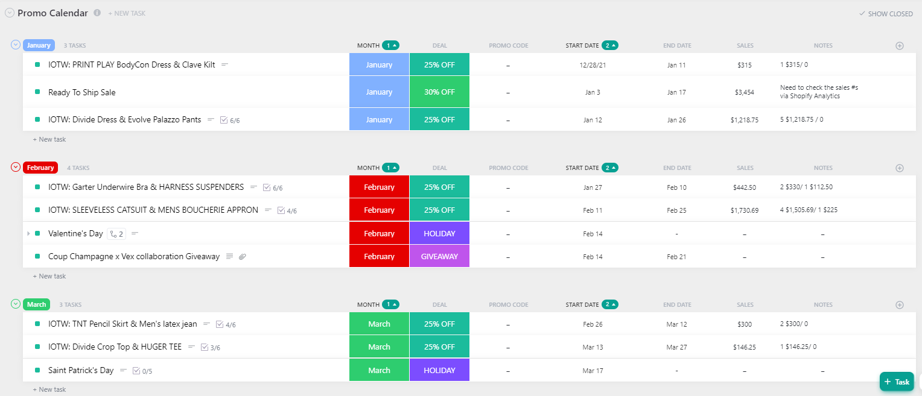Click + New task under February group

[x=49, y=276]
